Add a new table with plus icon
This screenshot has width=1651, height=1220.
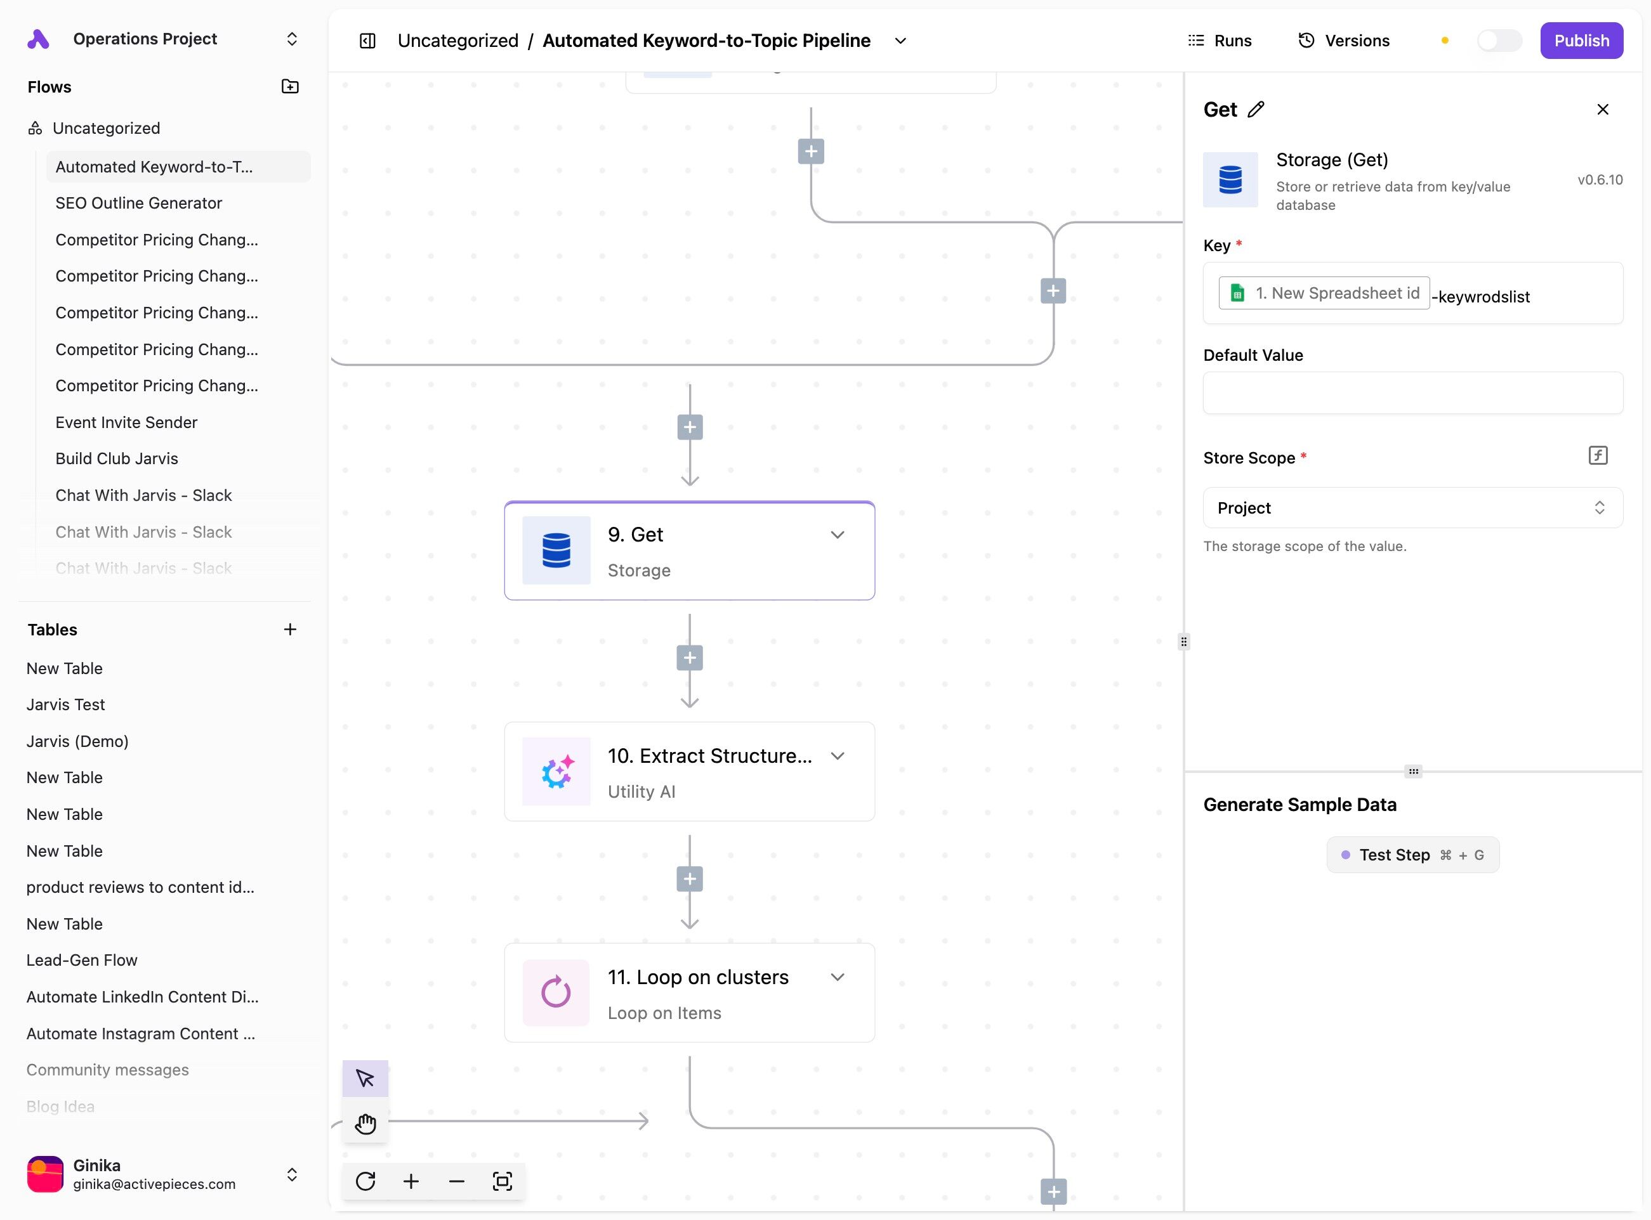[290, 629]
